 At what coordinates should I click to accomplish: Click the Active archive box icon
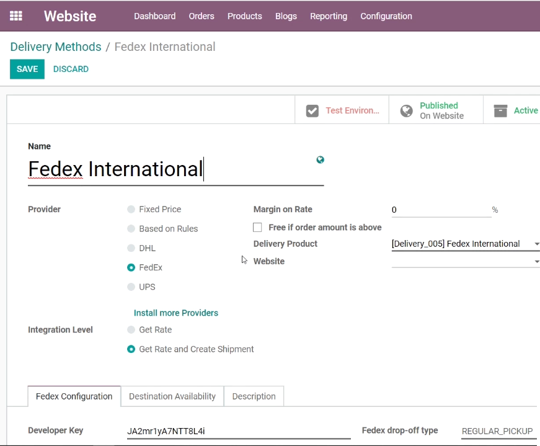tap(500, 110)
